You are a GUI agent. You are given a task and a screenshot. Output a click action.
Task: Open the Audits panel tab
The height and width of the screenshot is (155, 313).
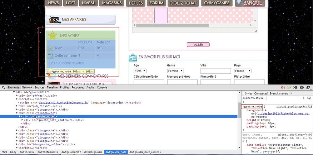90,88
